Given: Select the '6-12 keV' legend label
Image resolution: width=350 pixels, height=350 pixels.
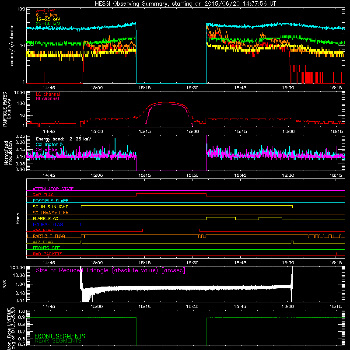Looking at the screenshot, I should click(47, 15).
